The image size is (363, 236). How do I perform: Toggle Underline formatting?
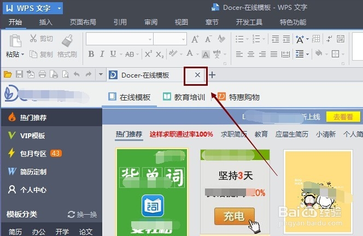pyautogui.click(x=113, y=54)
